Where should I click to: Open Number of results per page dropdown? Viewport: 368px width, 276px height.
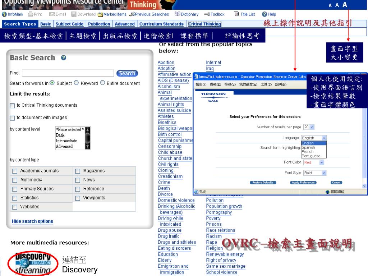point(309,127)
